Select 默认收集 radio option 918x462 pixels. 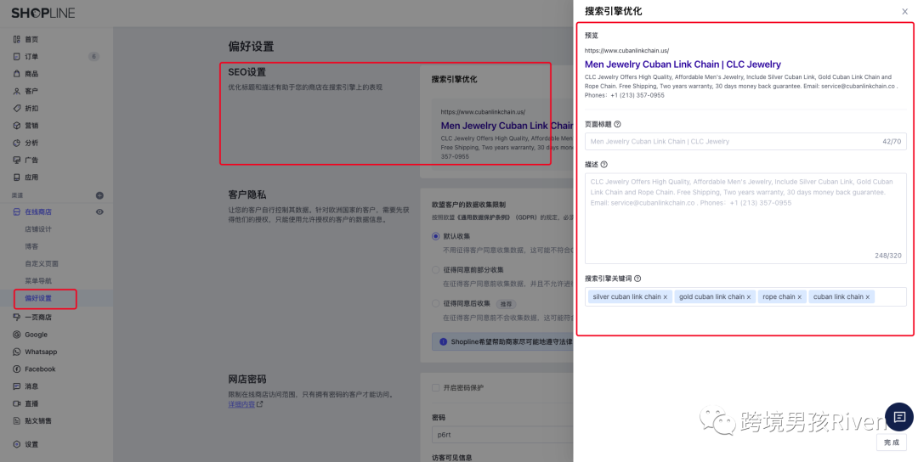(x=435, y=236)
